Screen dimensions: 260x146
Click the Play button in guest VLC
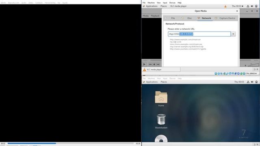click(x=144, y=64)
